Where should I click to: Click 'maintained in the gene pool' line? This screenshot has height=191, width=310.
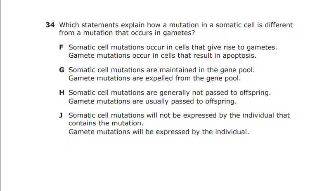[x=161, y=70]
